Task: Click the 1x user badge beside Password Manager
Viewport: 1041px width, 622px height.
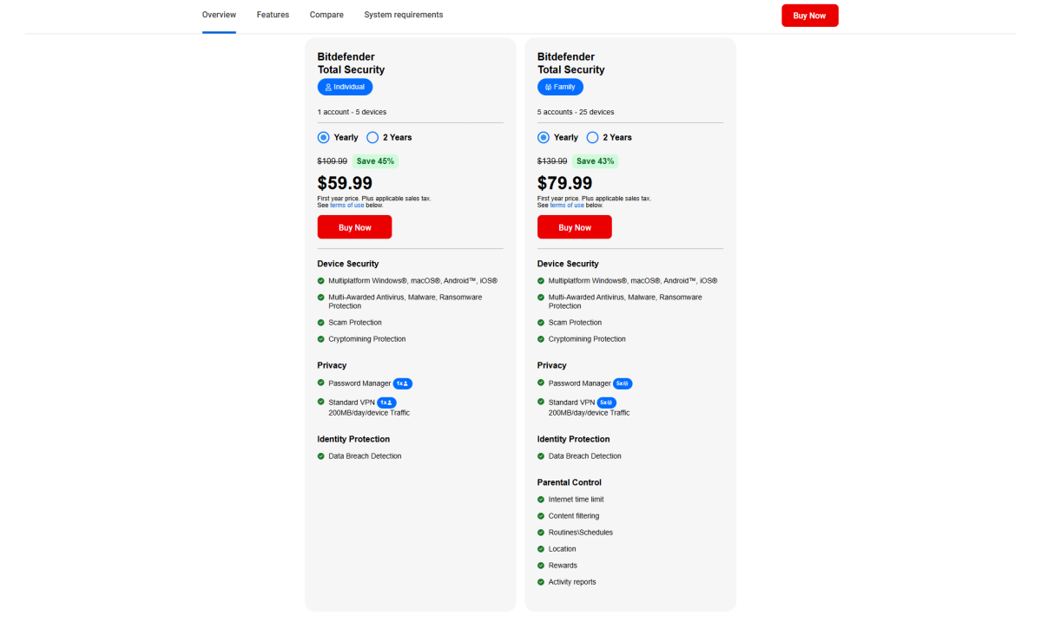Action: (x=402, y=383)
